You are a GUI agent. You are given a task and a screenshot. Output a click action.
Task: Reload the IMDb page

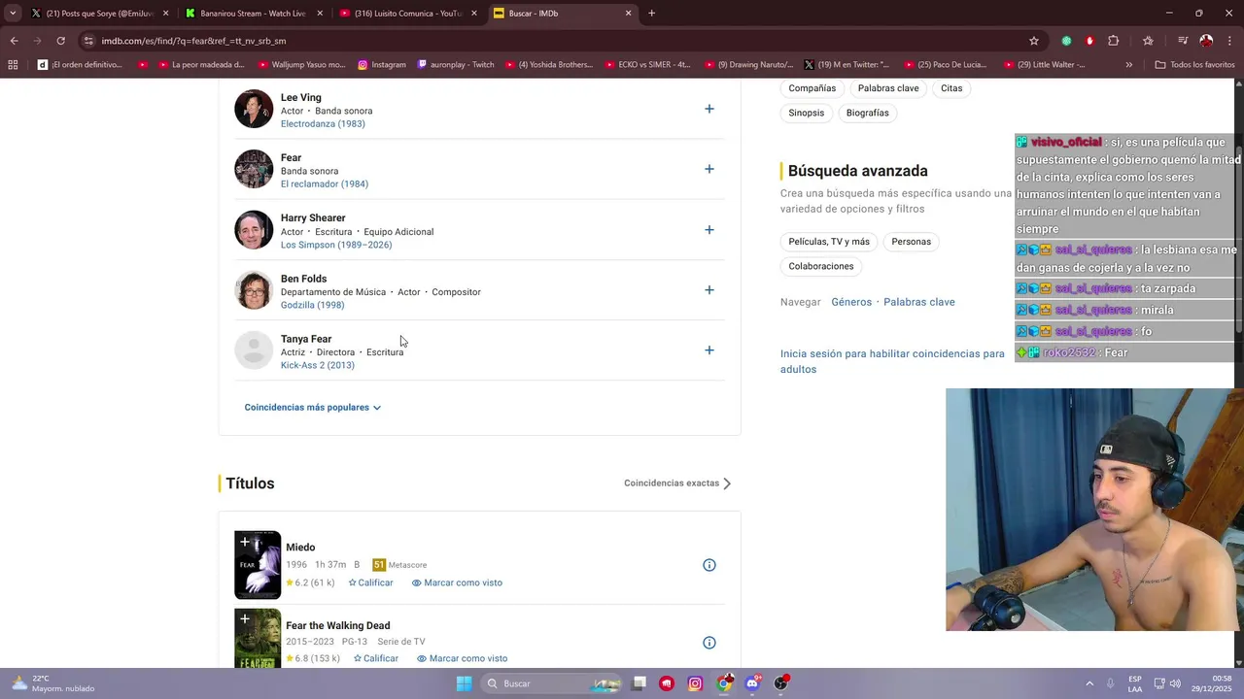coord(60,41)
